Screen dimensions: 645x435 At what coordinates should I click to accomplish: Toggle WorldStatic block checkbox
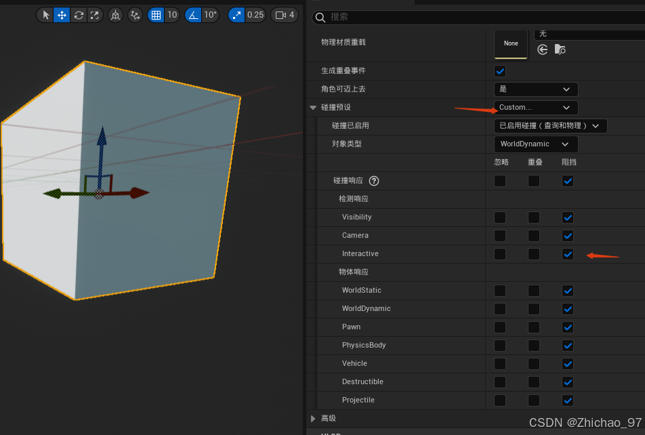568,291
